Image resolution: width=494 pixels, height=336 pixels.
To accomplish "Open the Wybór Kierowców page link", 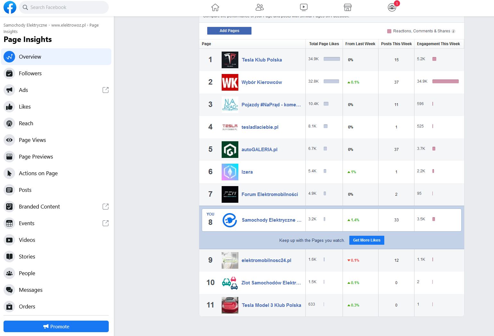I will pos(262,82).
